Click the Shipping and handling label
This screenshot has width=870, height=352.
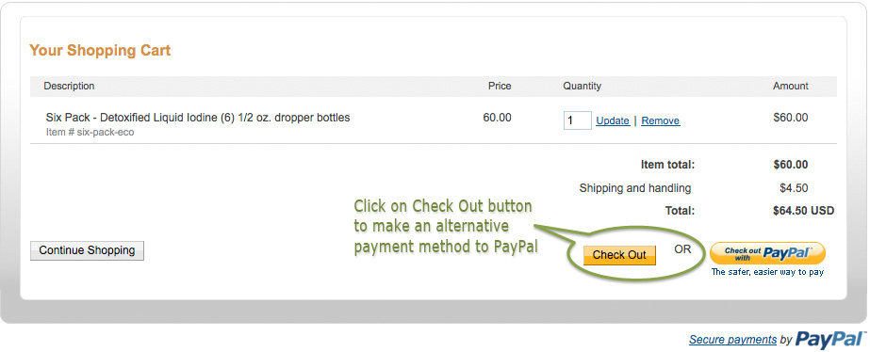(635, 188)
